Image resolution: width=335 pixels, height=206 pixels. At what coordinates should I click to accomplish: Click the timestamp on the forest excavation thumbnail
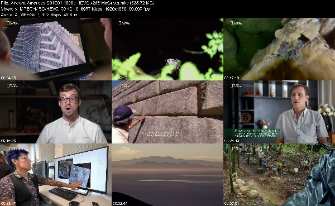click(232, 204)
